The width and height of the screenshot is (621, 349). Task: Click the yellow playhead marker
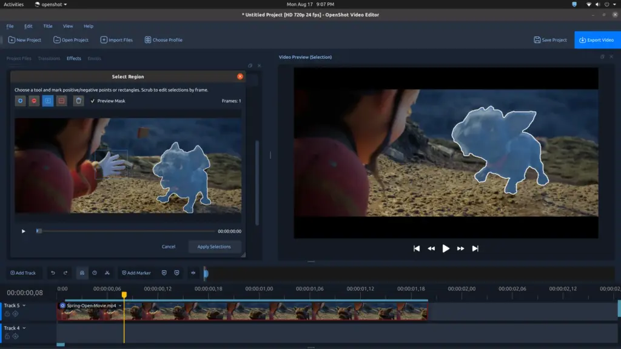(124, 295)
